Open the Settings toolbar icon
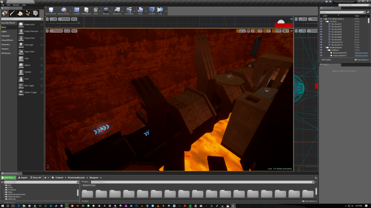This screenshot has height=208, width=371. [x=106, y=11]
